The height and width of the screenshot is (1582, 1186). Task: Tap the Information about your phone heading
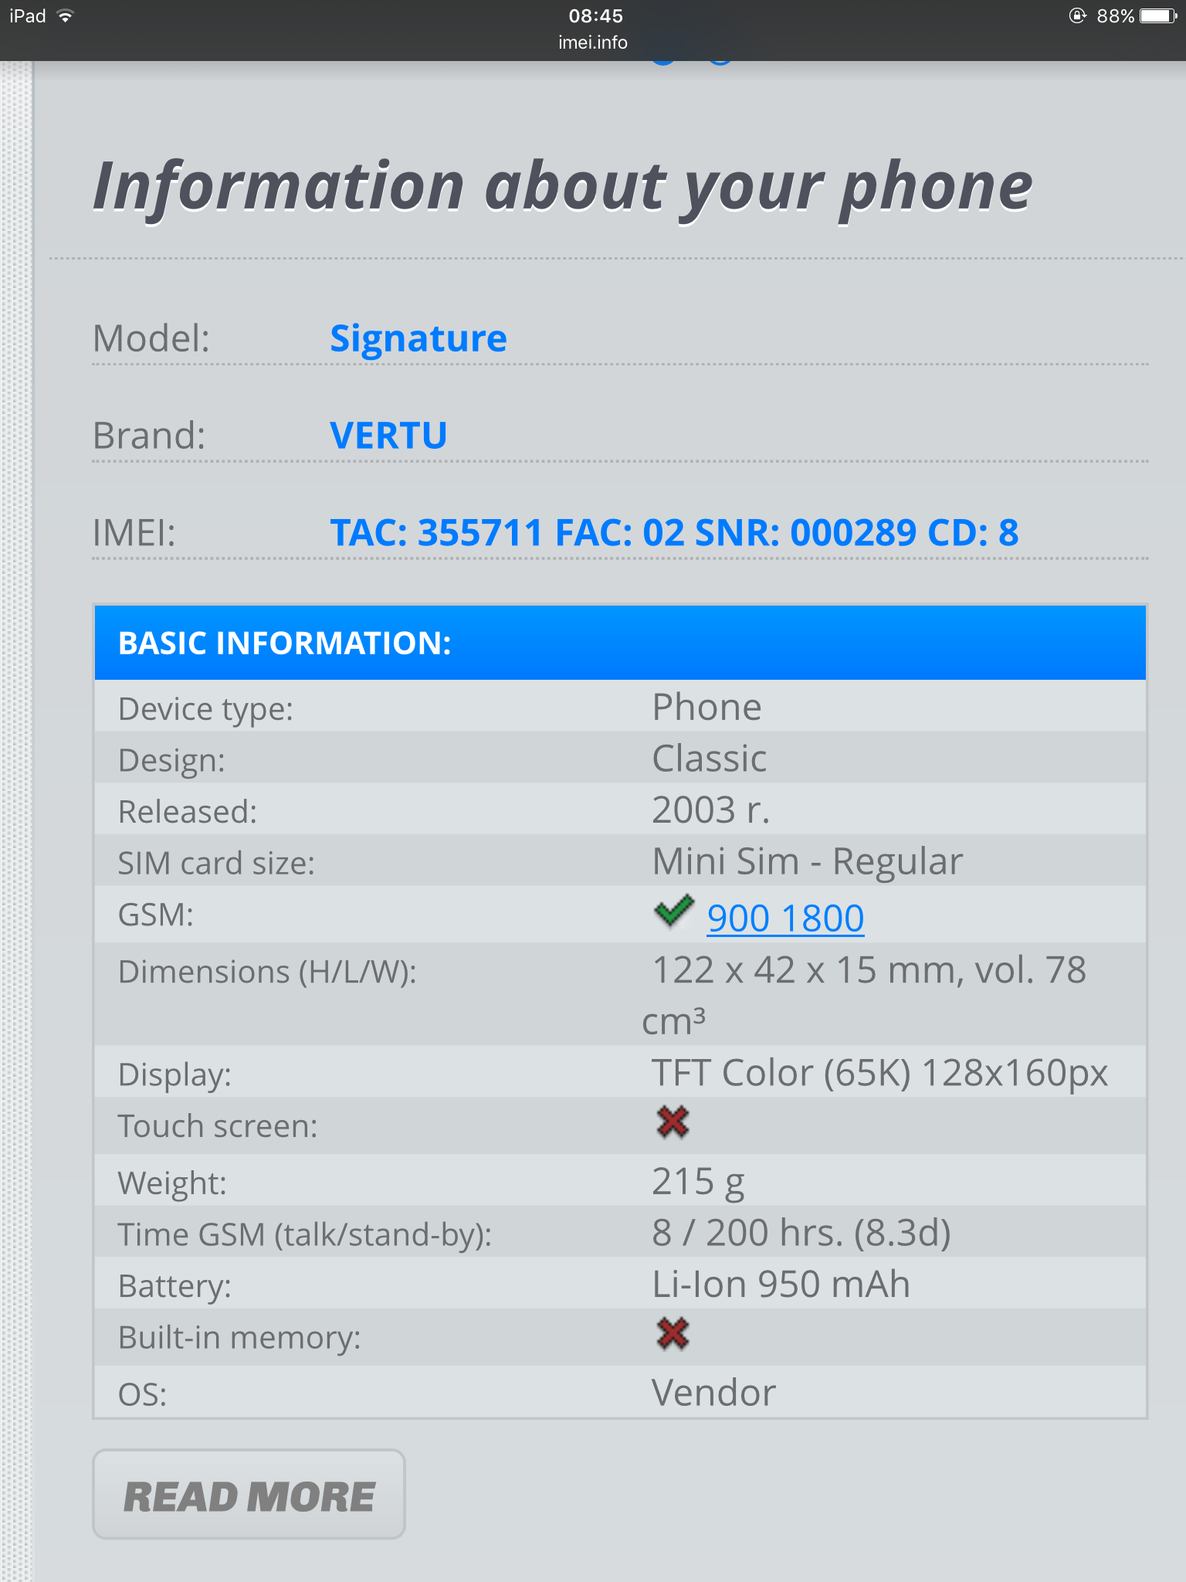[x=563, y=187]
